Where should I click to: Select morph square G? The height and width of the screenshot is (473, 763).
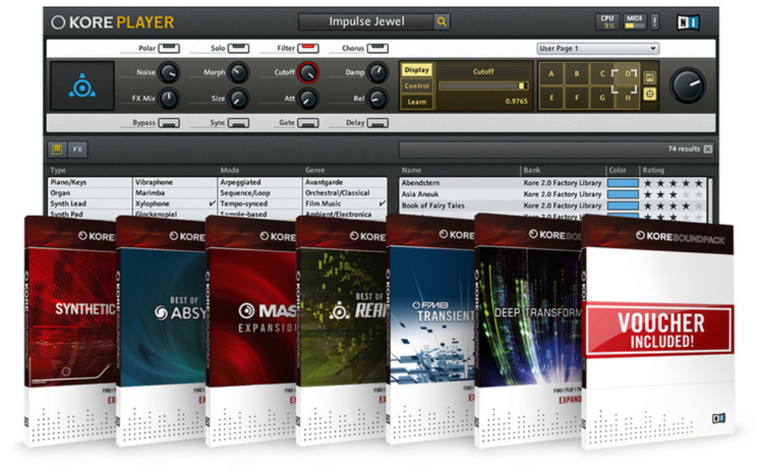coord(602,99)
